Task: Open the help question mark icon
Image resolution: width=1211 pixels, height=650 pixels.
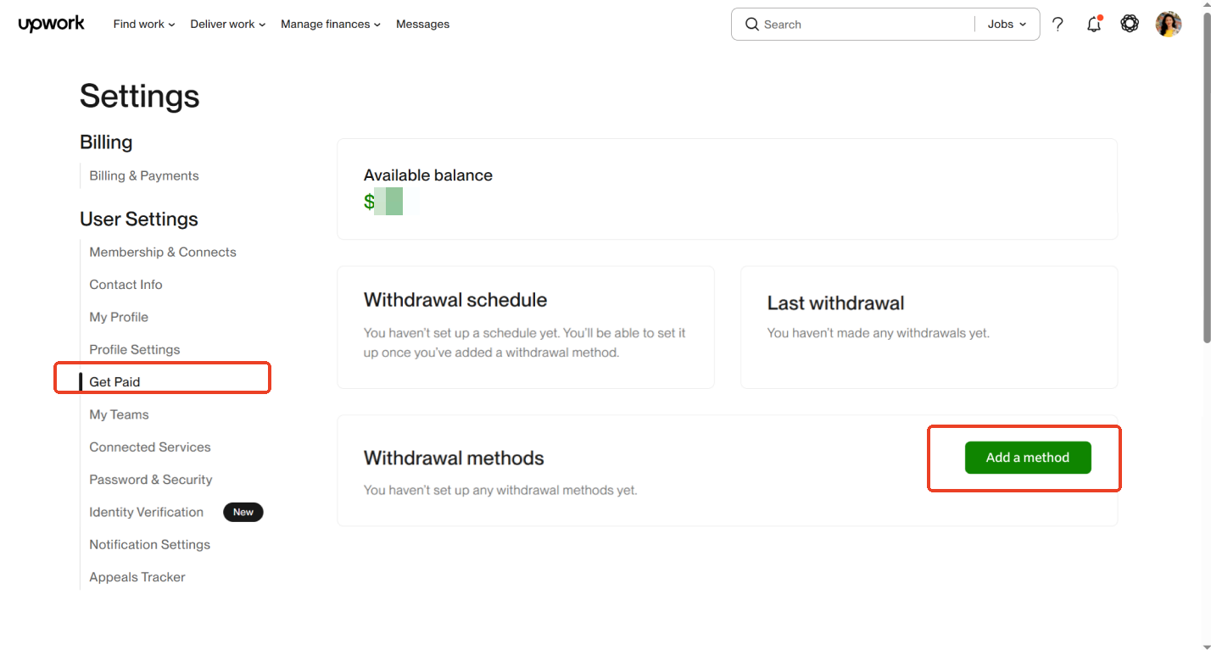Action: click(1058, 25)
